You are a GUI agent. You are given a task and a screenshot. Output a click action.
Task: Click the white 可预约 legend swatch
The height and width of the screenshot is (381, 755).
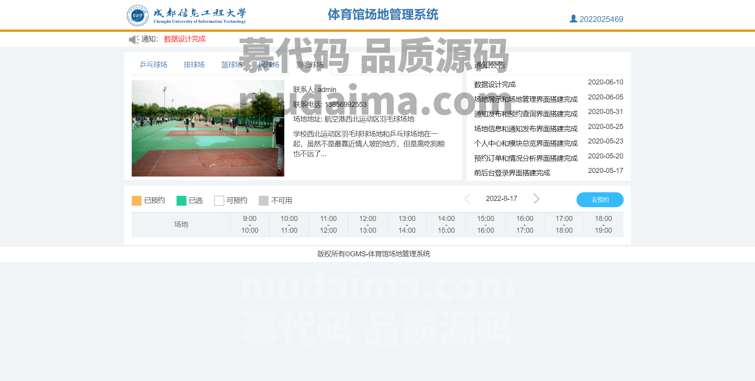[x=219, y=201]
